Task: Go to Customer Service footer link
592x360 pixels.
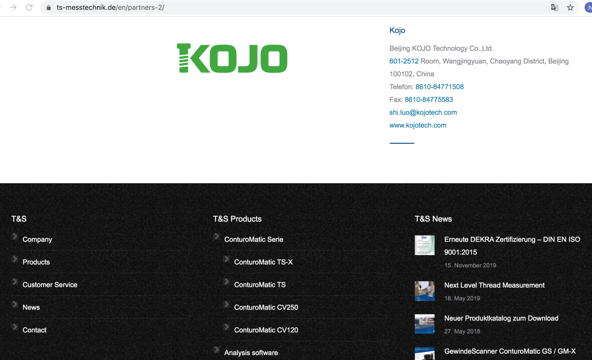Action: (x=50, y=285)
